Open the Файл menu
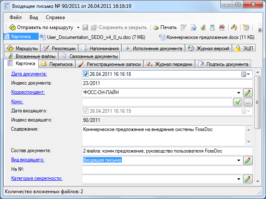 click(x=15, y=17)
